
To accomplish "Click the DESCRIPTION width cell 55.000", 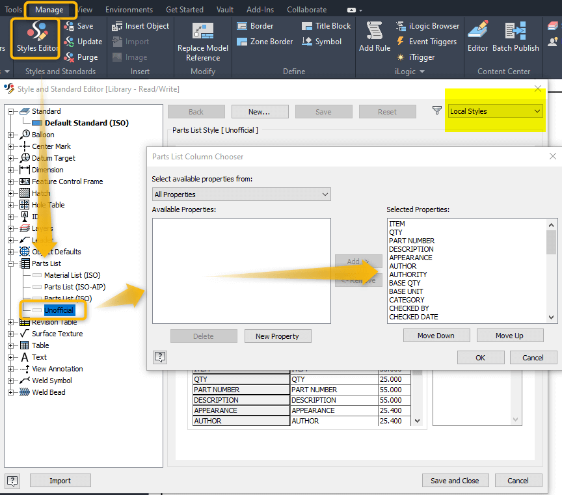I will point(394,400).
